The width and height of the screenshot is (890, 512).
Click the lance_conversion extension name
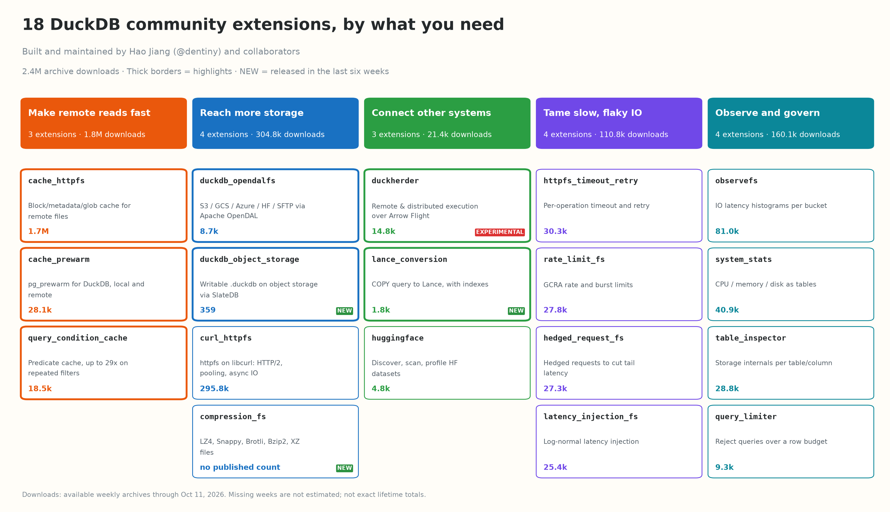point(409,260)
